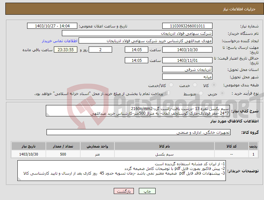
Task: Click the کد کالا column header
Action: [232, 146]
